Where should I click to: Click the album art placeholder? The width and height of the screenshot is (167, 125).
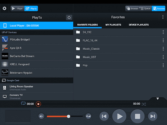point(18,116)
